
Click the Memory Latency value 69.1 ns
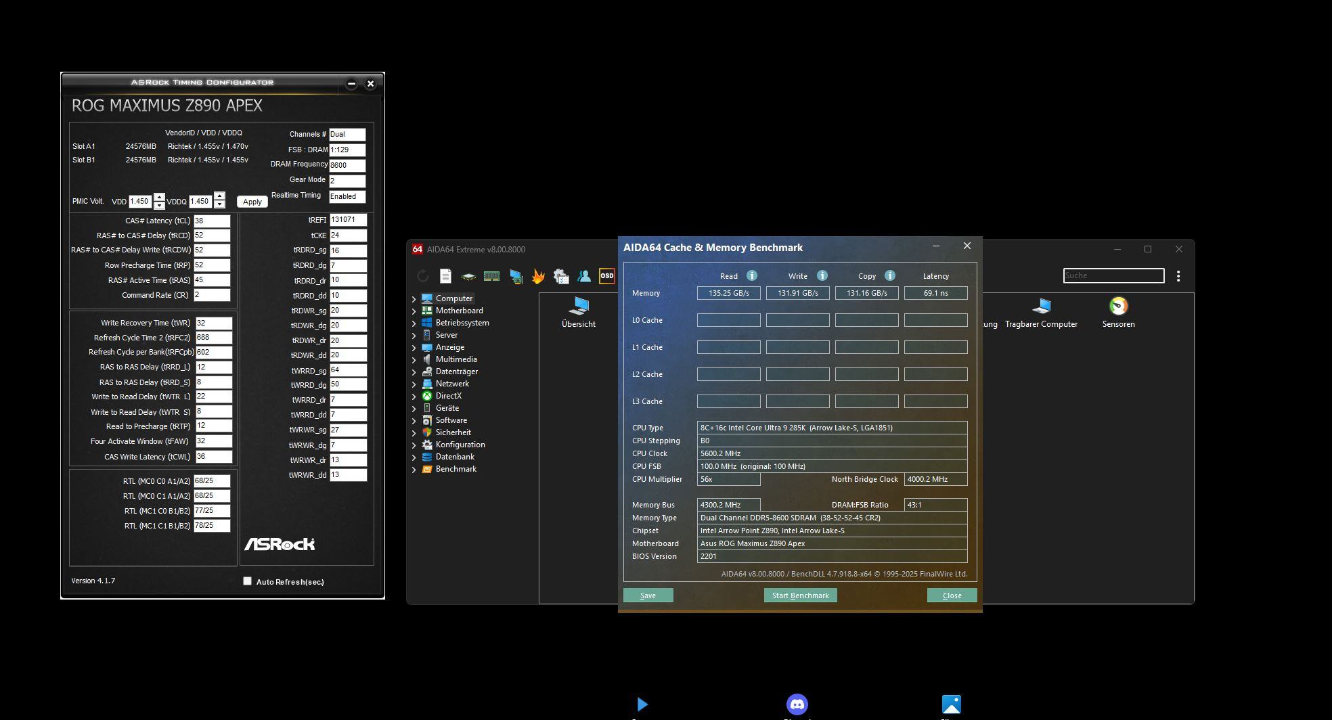click(x=936, y=293)
